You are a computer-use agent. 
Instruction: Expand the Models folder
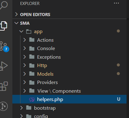24,74
